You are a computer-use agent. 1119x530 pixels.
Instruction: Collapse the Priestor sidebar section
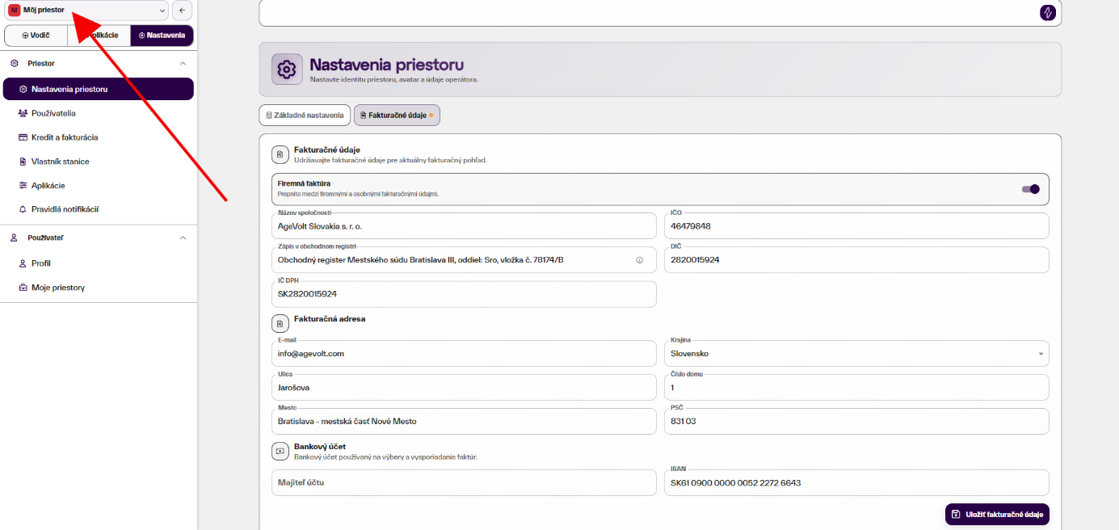pyautogui.click(x=183, y=63)
